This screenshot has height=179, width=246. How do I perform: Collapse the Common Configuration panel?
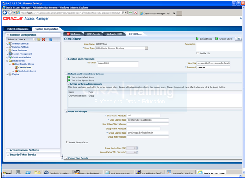click(8, 35)
